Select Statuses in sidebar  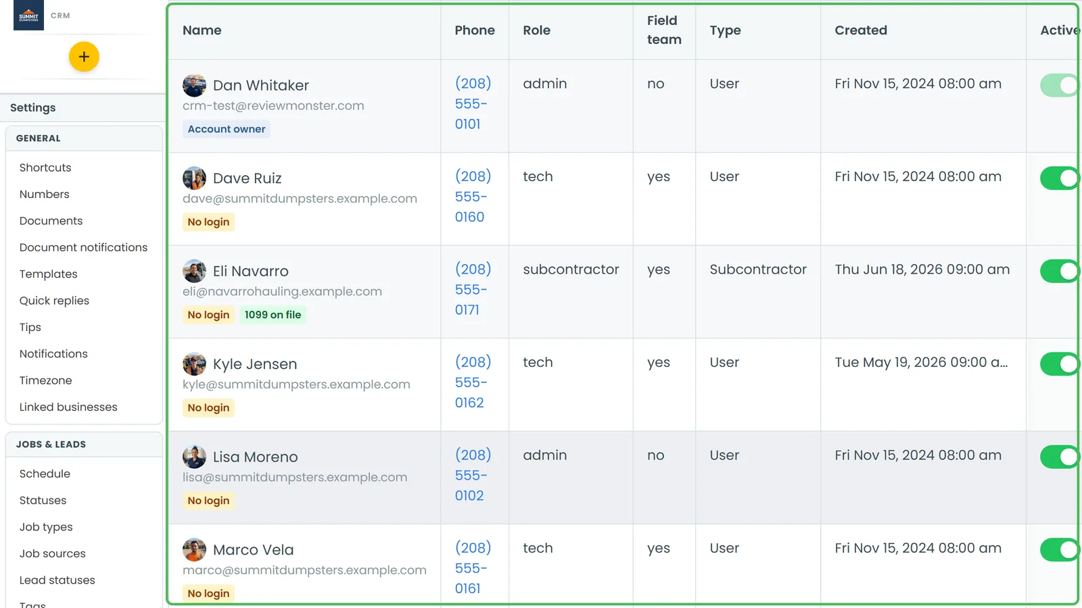pos(43,501)
